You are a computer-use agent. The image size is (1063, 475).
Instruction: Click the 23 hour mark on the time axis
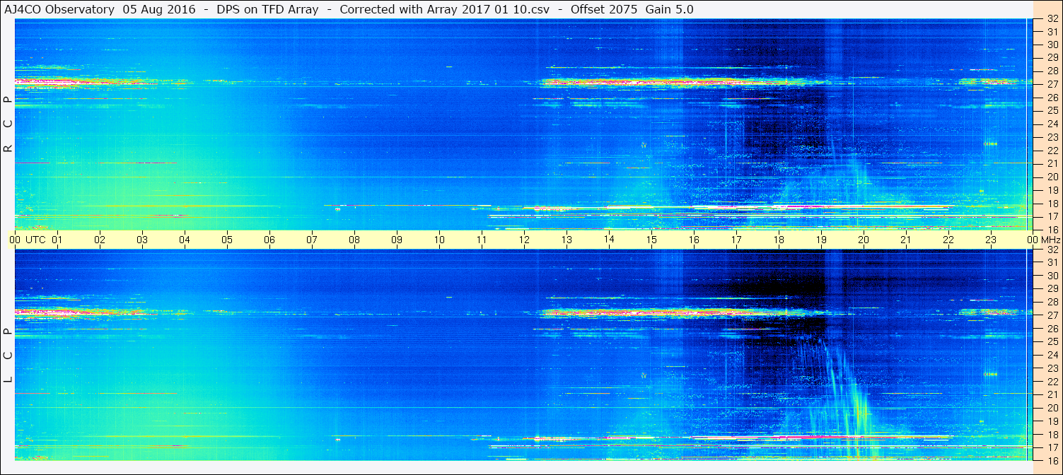pos(991,240)
